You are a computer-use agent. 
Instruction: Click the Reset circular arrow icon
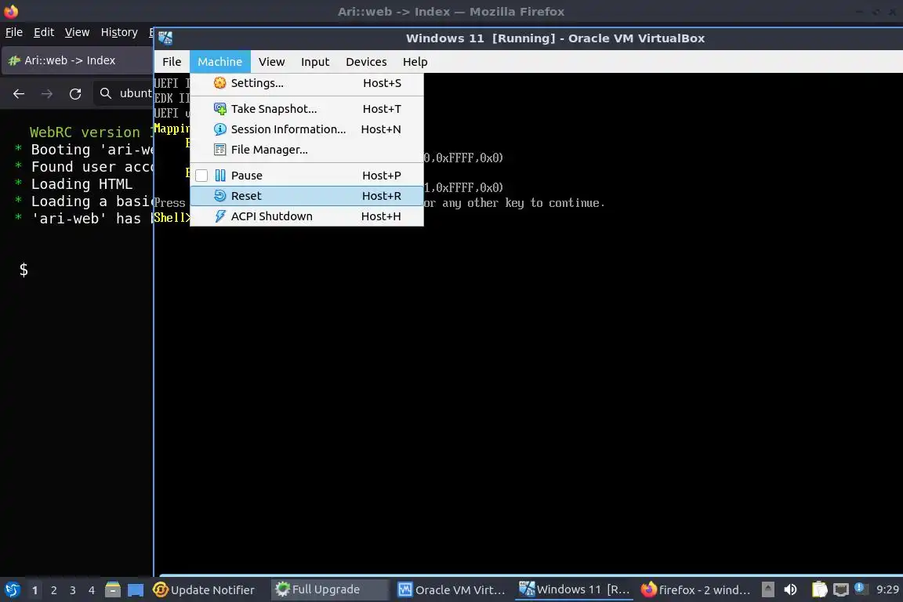(x=220, y=196)
